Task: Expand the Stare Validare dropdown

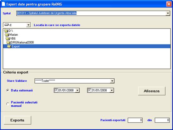Action: (x=112, y=81)
